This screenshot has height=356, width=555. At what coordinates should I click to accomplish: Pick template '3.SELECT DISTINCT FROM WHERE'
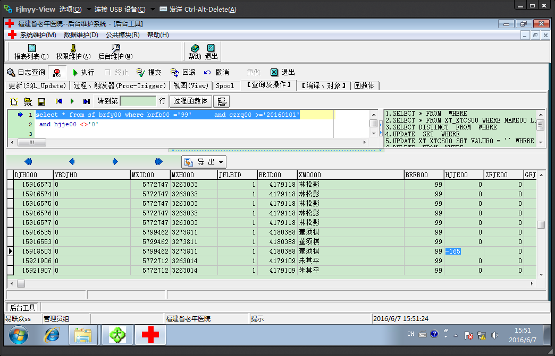coord(441,127)
